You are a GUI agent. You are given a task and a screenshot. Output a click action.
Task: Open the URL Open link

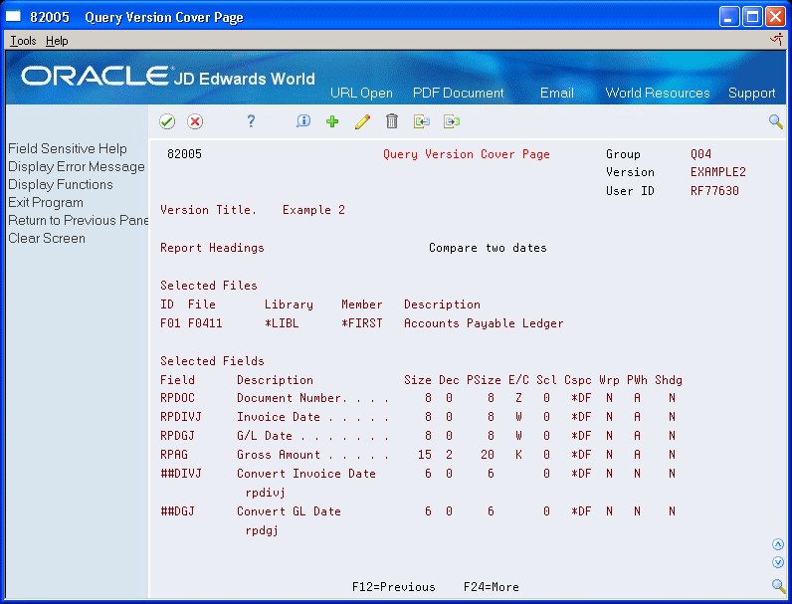pyautogui.click(x=361, y=93)
